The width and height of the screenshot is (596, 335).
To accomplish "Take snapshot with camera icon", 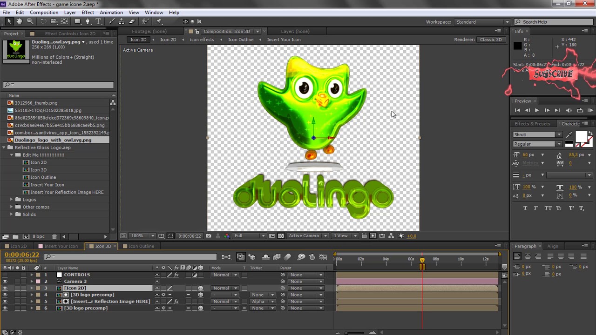I will pos(209,236).
